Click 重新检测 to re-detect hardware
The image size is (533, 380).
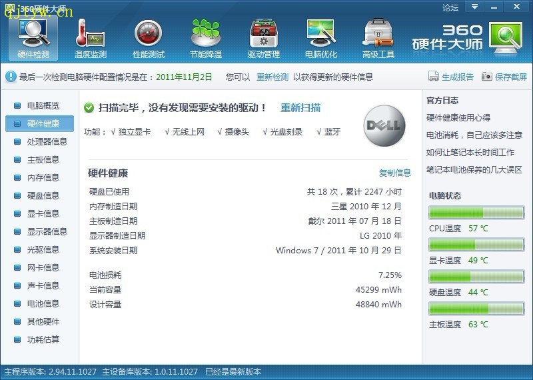[272, 77]
